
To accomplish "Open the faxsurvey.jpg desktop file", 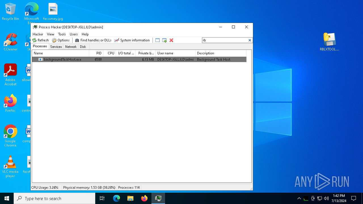I will pos(53,12).
